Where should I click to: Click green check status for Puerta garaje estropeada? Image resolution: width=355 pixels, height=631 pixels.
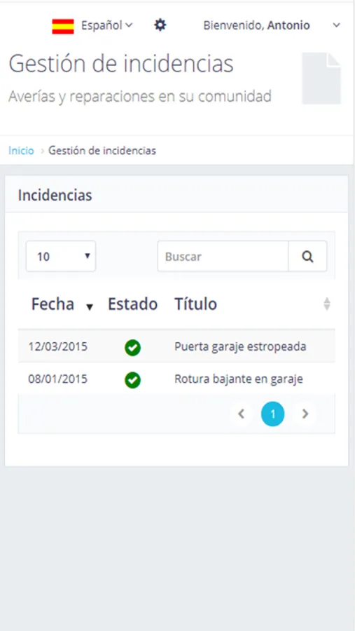pos(132,347)
